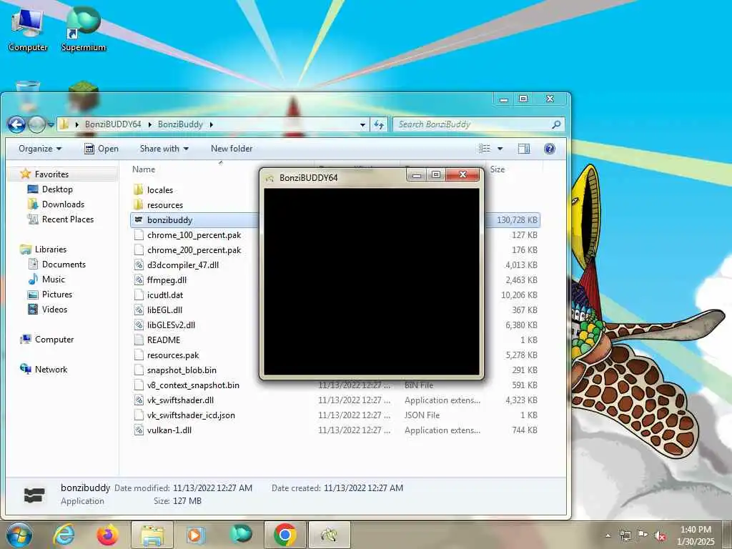Click the muted volume tray icon

point(660,535)
